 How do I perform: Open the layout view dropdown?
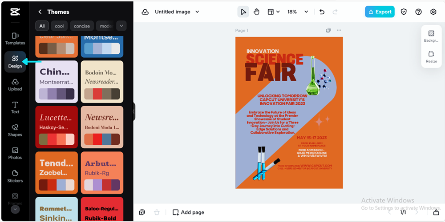point(274,12)
